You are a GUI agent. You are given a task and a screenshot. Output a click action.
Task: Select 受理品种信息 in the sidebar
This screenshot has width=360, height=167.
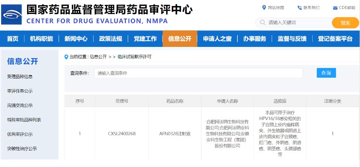(x=20, y=77)
